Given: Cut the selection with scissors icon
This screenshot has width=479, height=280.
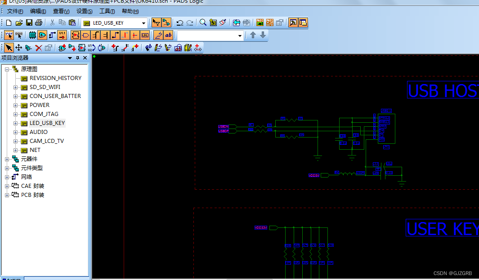Looking at the screenshot, I should coord(52,22).
